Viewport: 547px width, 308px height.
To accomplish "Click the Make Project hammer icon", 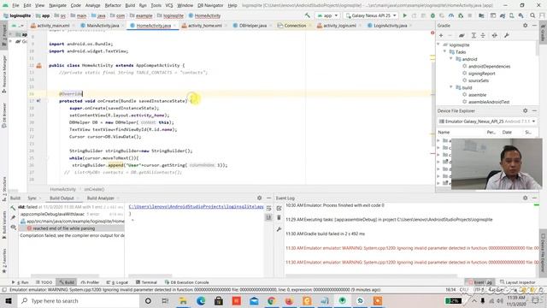I will [x=308, y=15].
